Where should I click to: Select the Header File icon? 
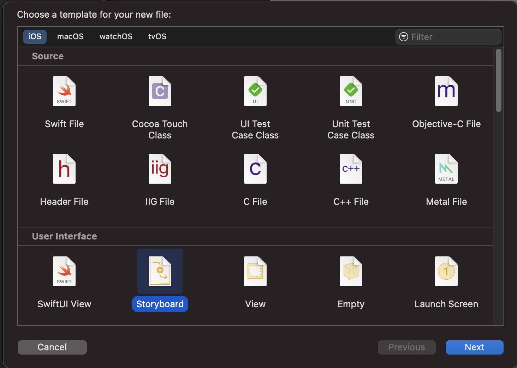pos(64,169)
